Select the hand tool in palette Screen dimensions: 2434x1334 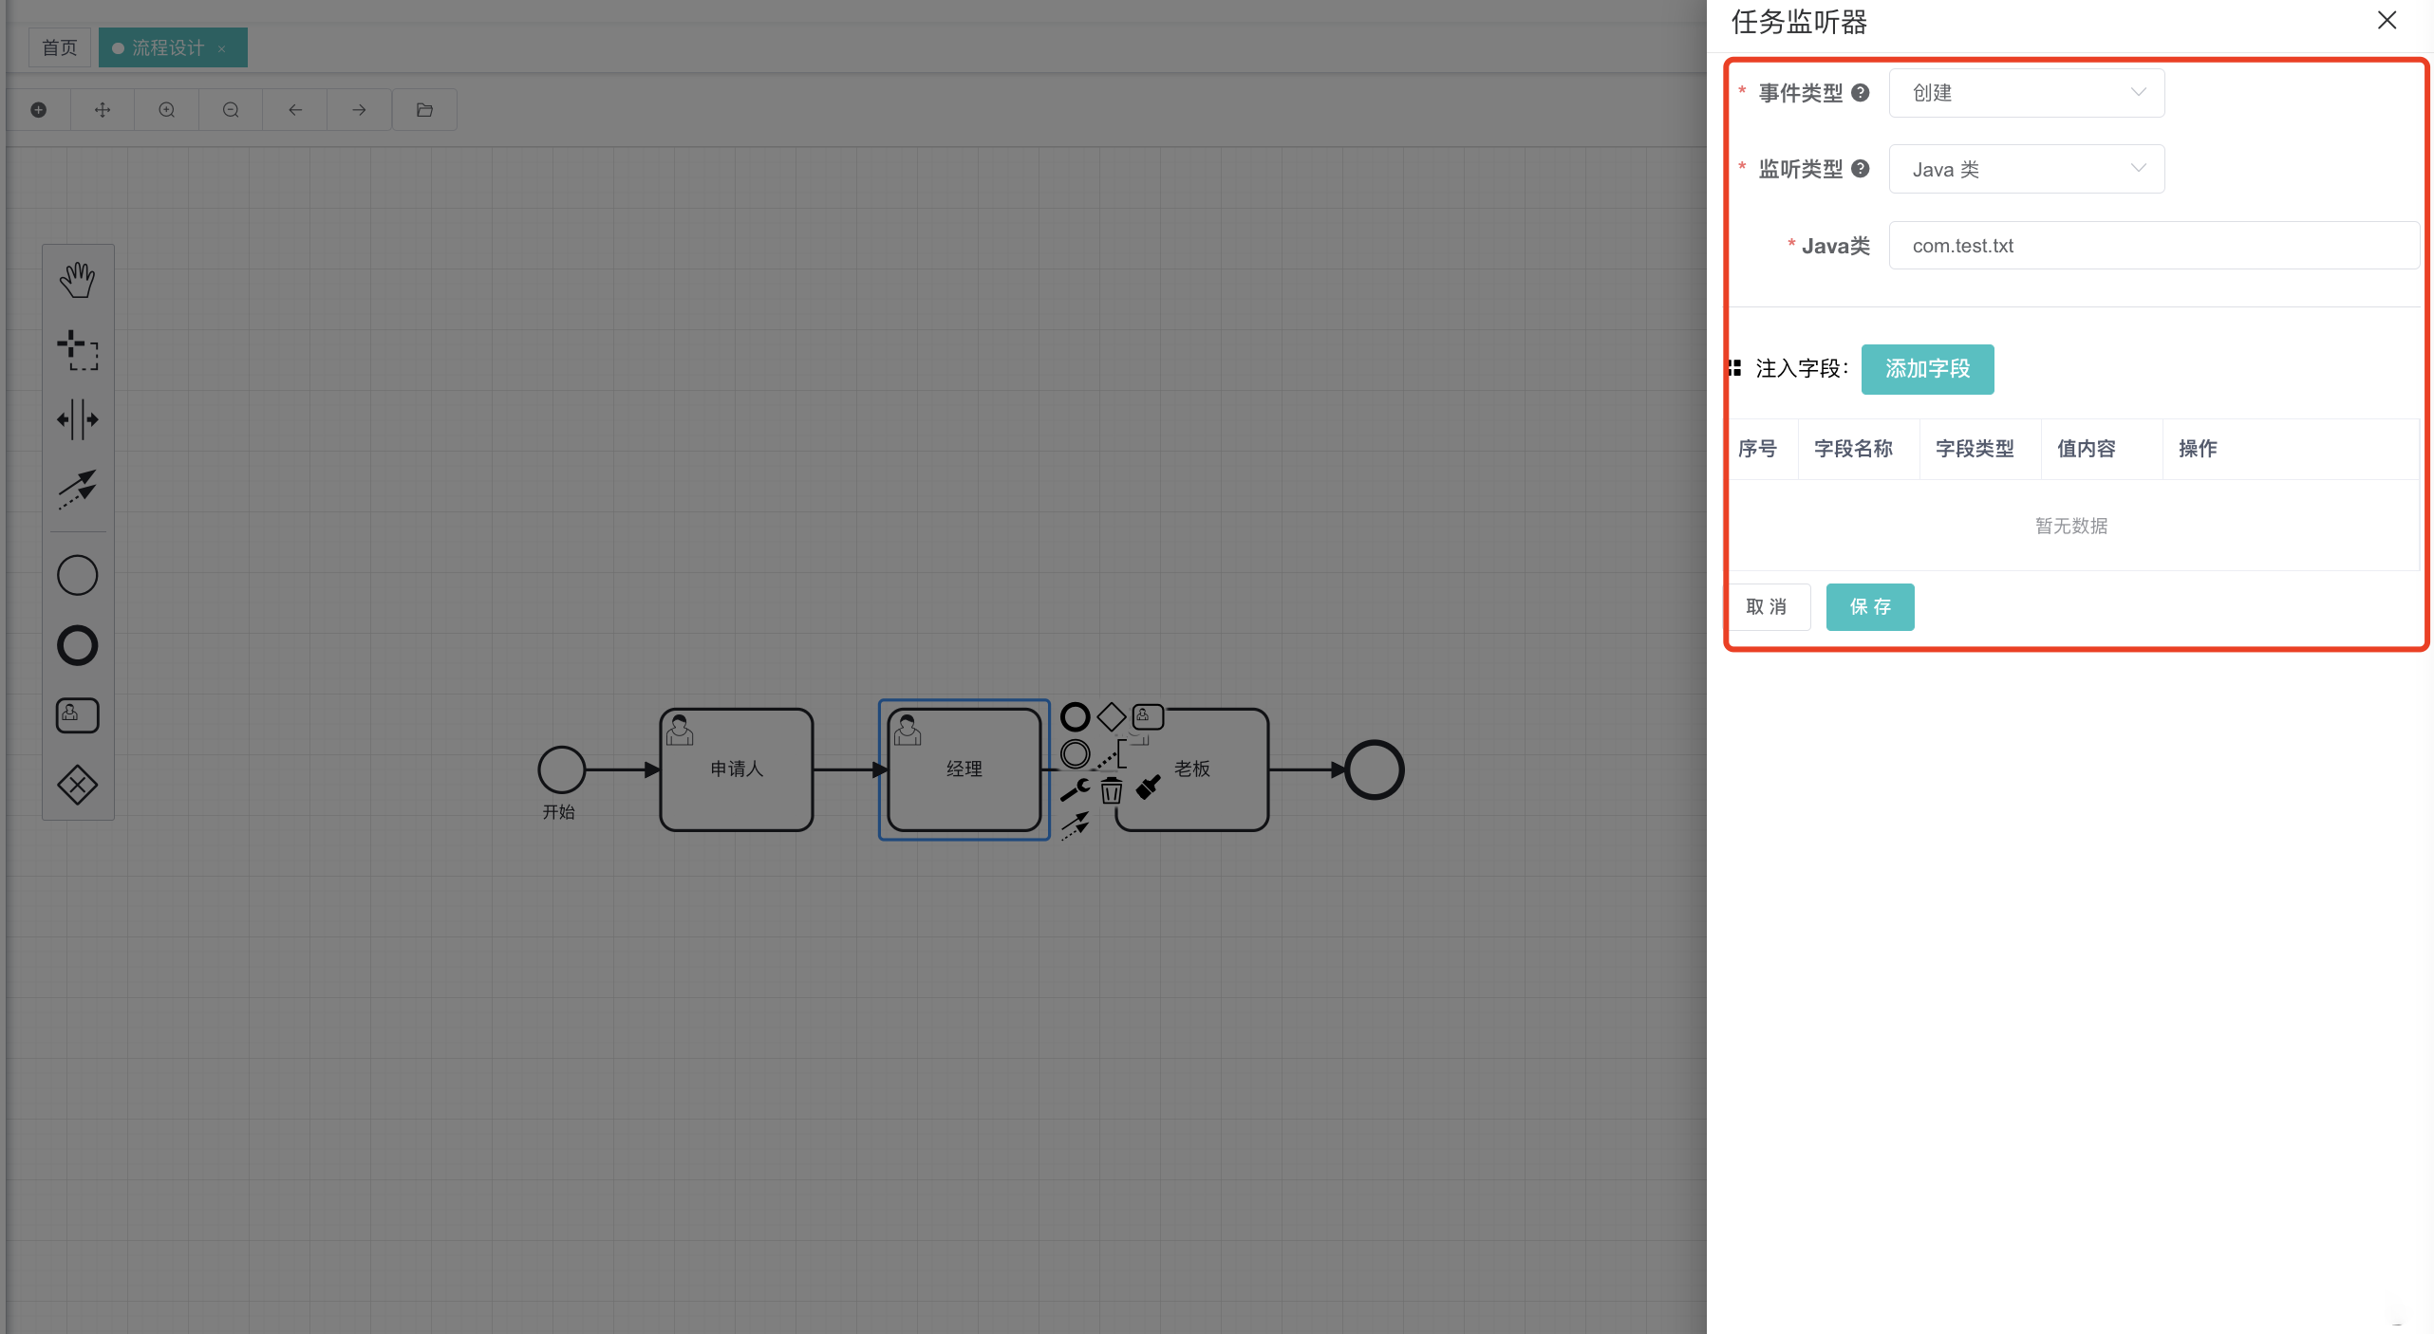(78, 280)
